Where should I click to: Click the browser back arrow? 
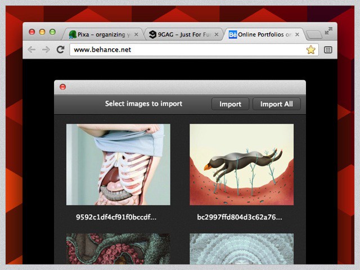point(31,49)
